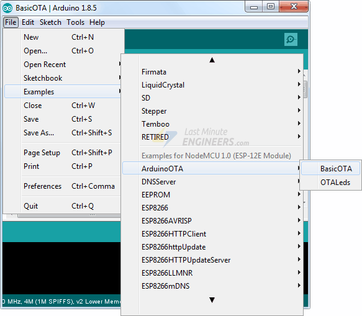Open the OTALeds example sketch
The image size is (362, 316).
tap(330, 183)
